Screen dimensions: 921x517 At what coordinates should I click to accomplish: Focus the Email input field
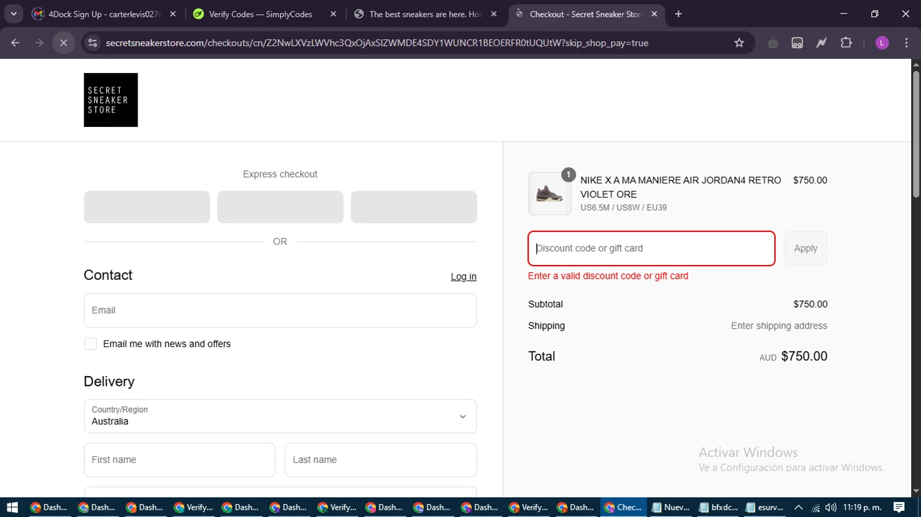click(x=280, y=310)
